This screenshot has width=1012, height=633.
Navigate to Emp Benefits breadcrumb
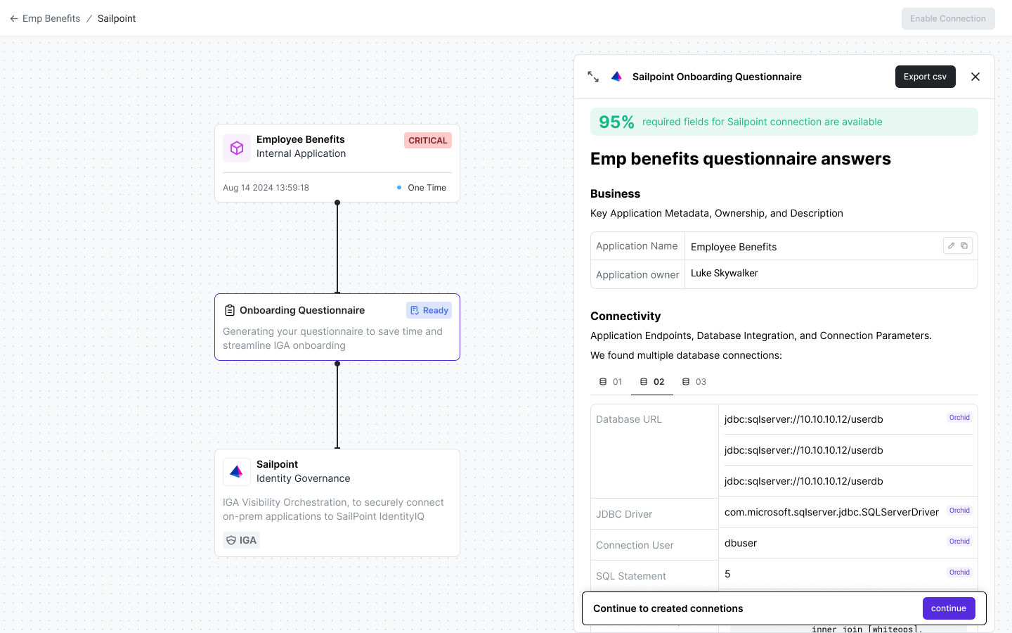pyautogui.click(x=51, y=19)
